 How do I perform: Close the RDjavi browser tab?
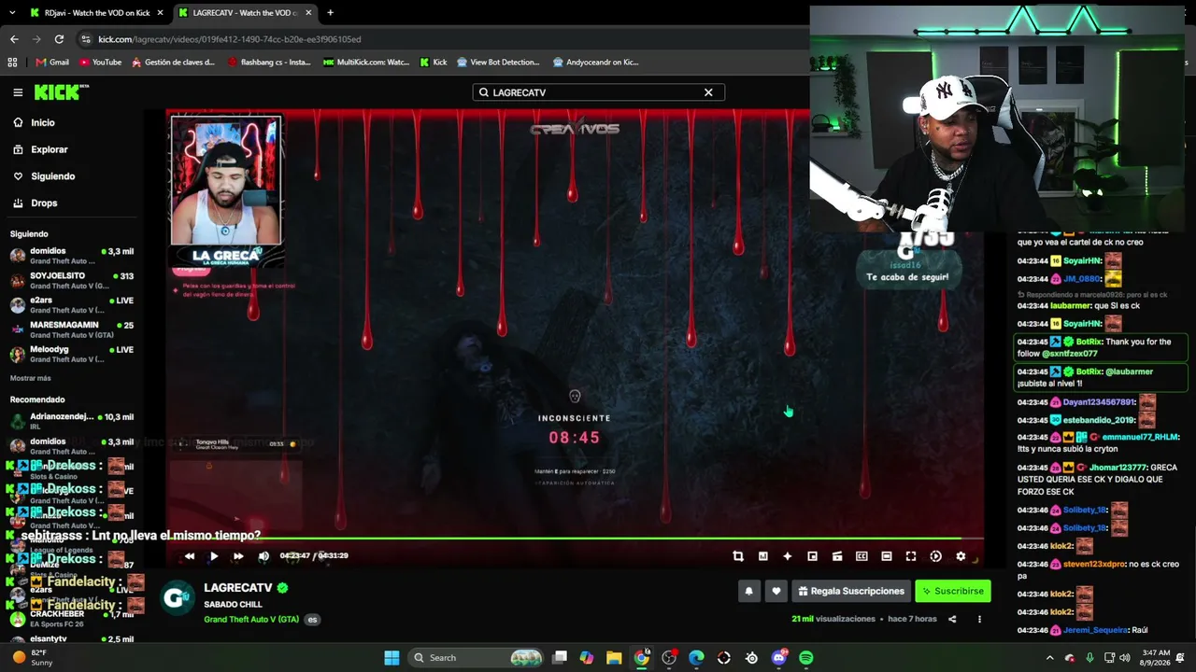[160, 13]
